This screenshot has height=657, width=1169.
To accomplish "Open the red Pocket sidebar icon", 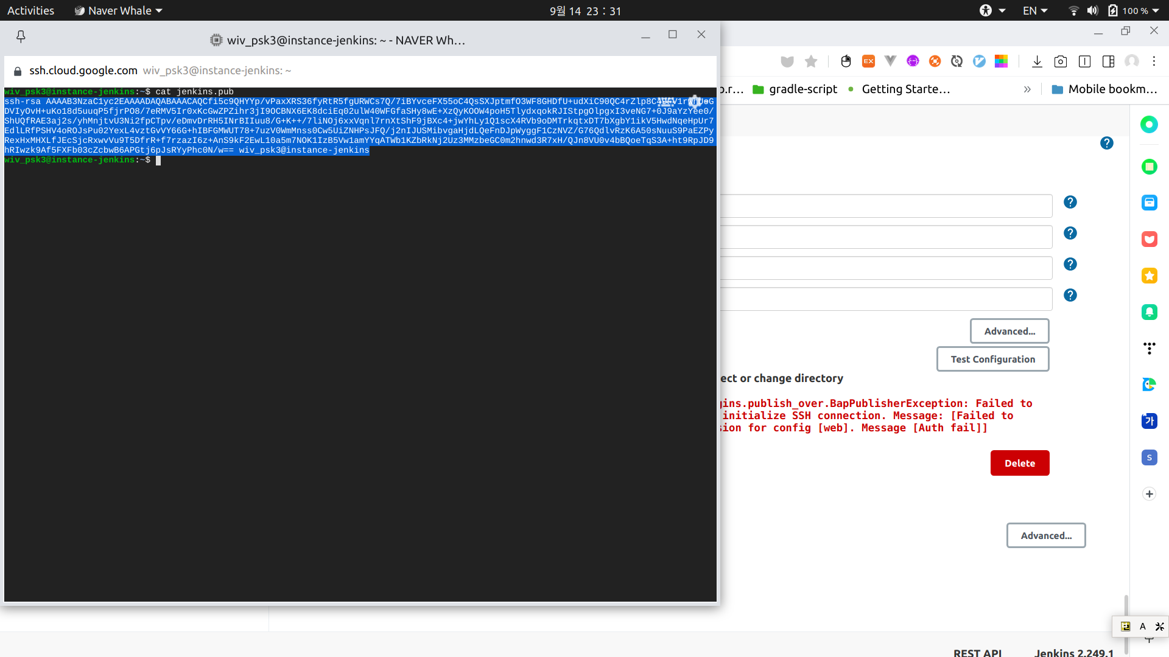I will (1149, 239).
